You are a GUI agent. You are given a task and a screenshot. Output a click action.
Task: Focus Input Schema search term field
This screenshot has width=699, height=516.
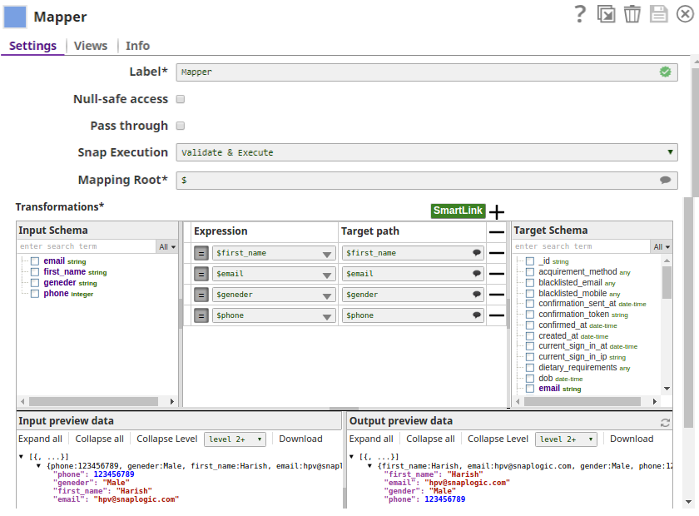pos(86,246)
